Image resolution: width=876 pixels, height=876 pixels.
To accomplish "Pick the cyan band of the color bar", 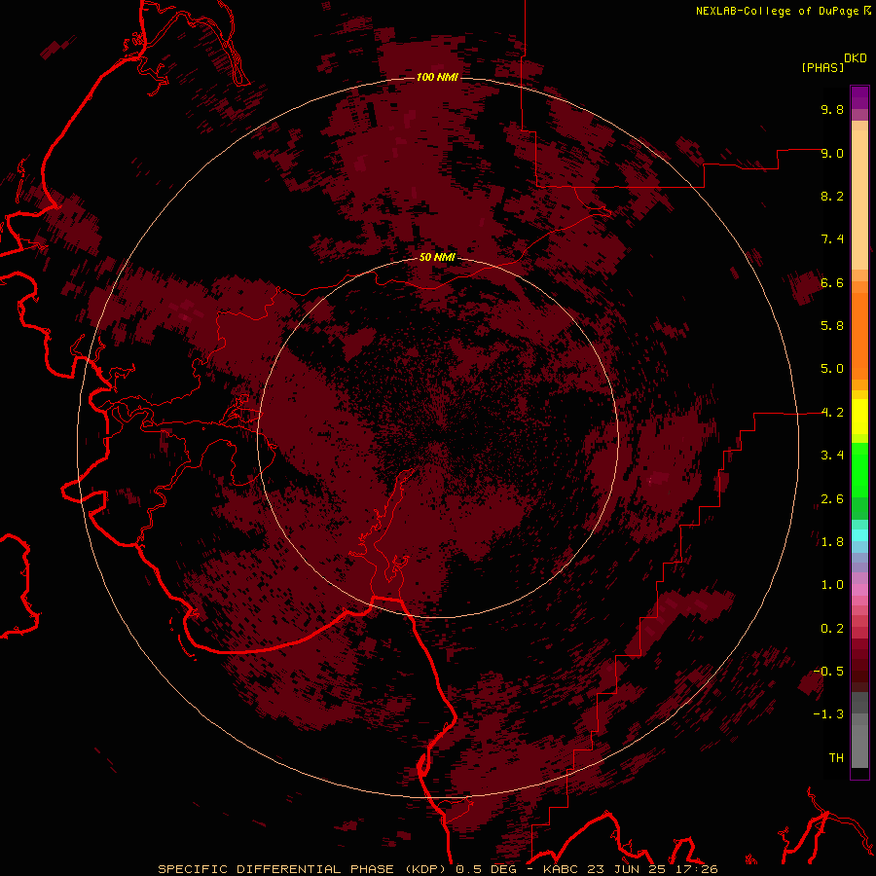I will click(x=859, y=535).
